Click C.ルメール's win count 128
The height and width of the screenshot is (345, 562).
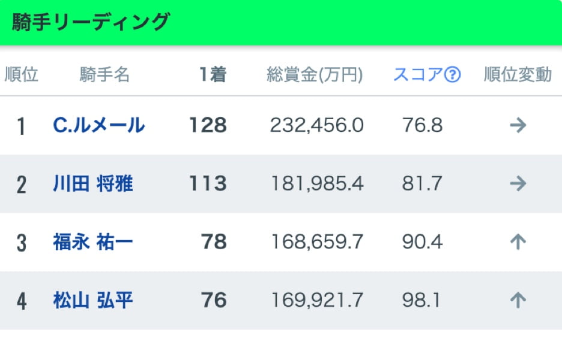coord(208,125)
